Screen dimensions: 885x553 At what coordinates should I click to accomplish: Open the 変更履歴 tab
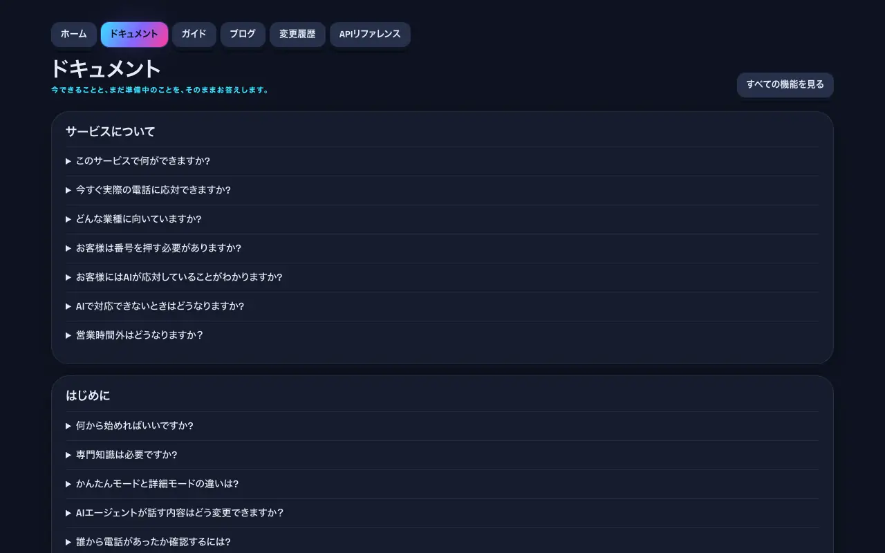[297, 35]
